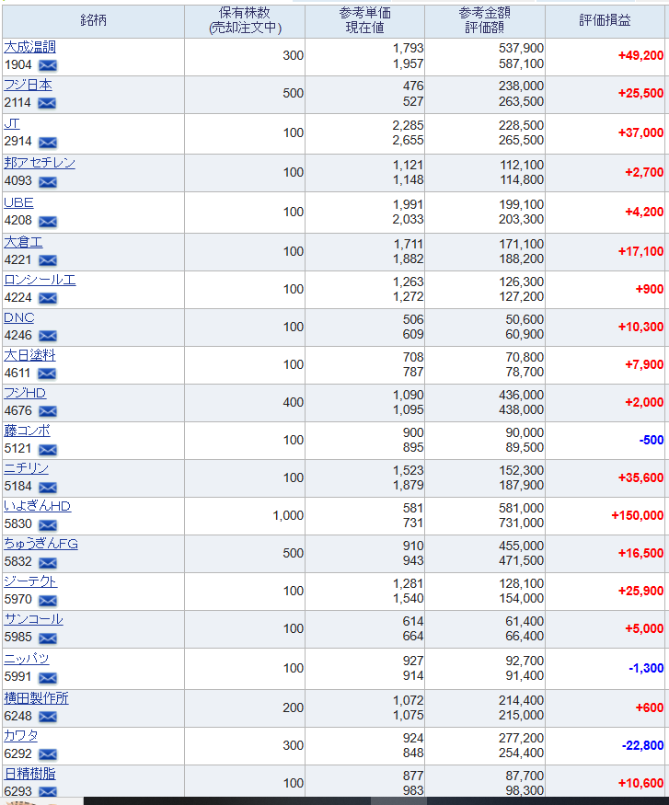Click the envelope icon beside 4246
Screen dimensions: 669x805
(48, 336)
